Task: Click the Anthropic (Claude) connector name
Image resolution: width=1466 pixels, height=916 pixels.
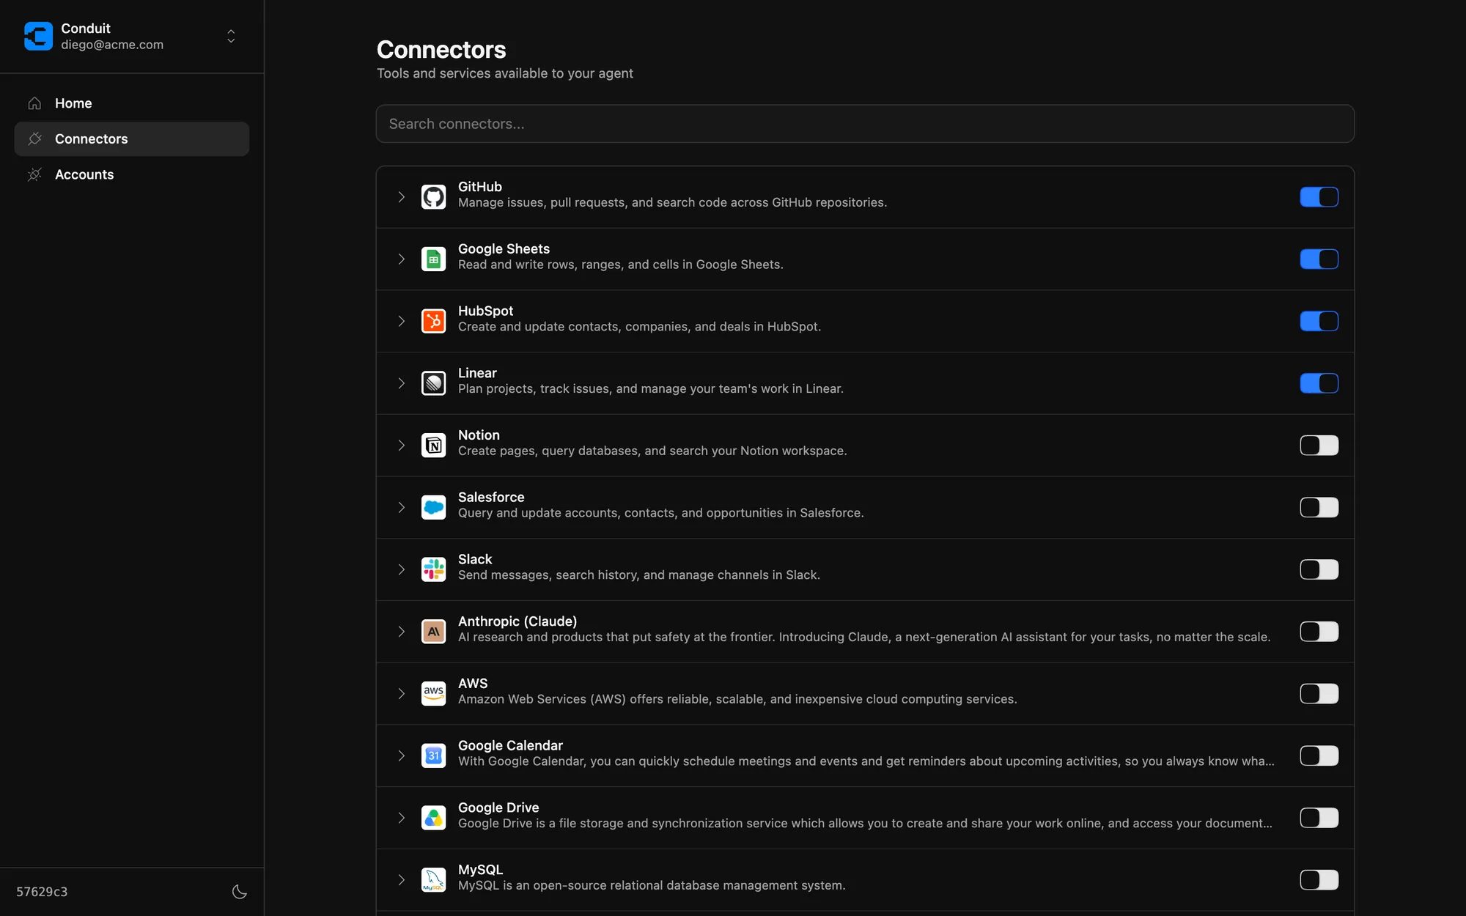Action: (517, 621)
